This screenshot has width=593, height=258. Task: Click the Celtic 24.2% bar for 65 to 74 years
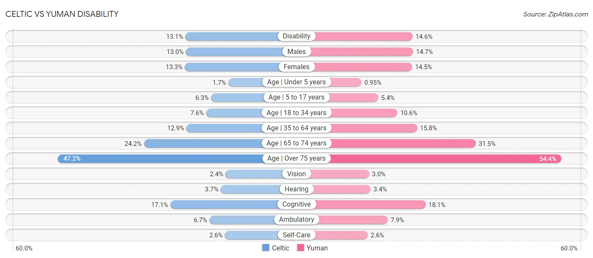click(203, 143)
